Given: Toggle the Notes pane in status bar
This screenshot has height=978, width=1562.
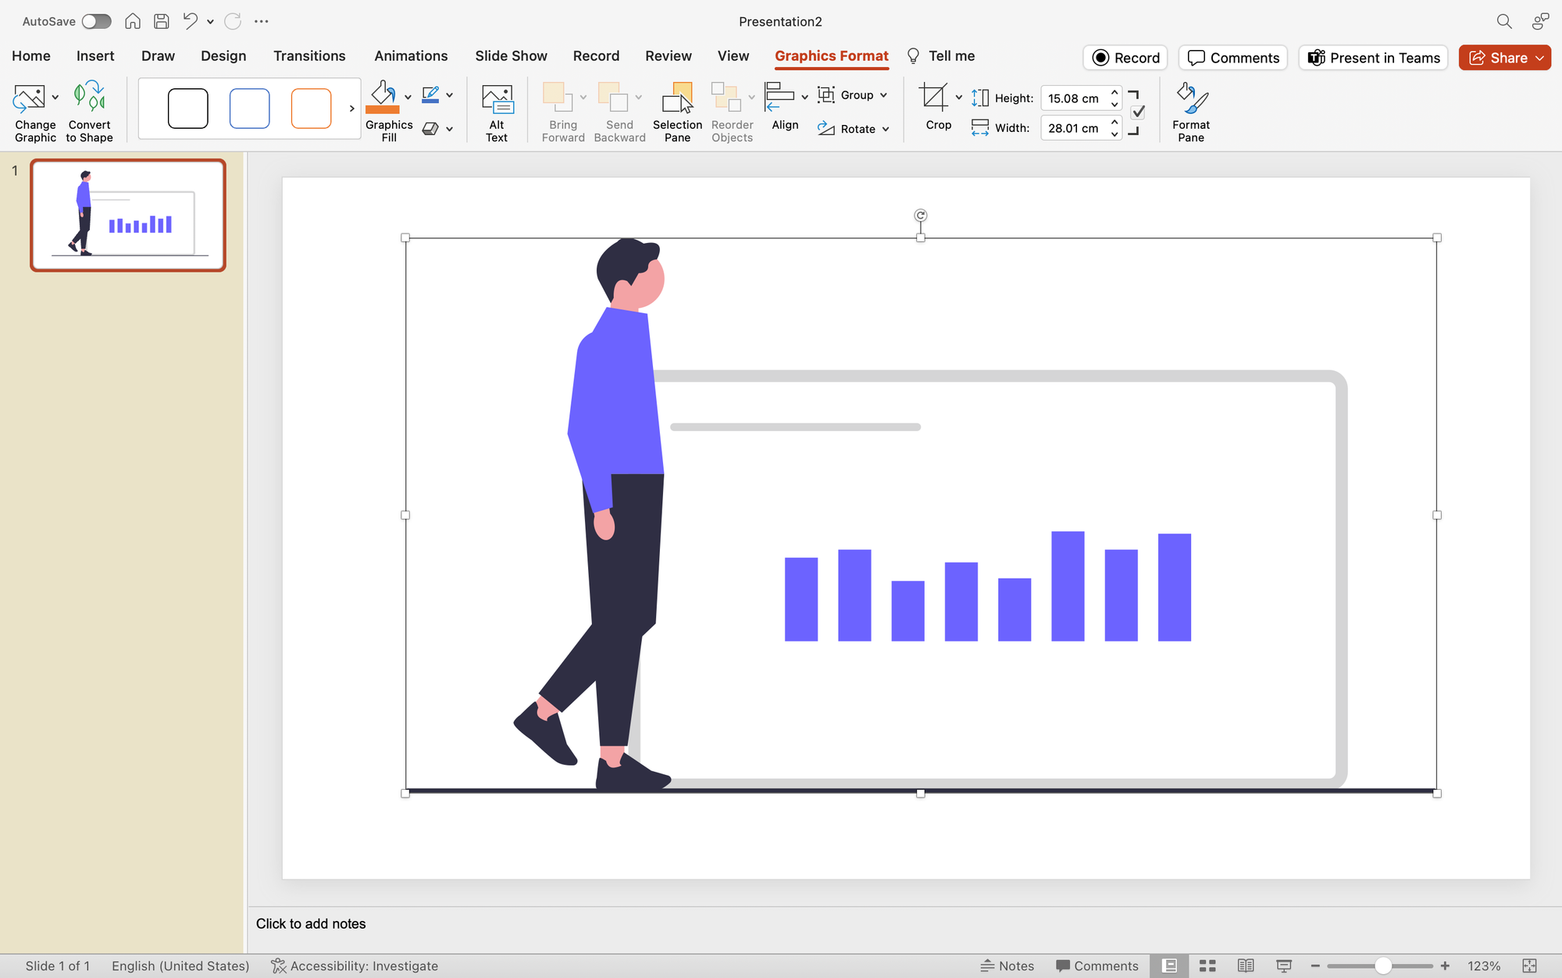Looking at the screenshot, I should click(x=1008, y=966).
